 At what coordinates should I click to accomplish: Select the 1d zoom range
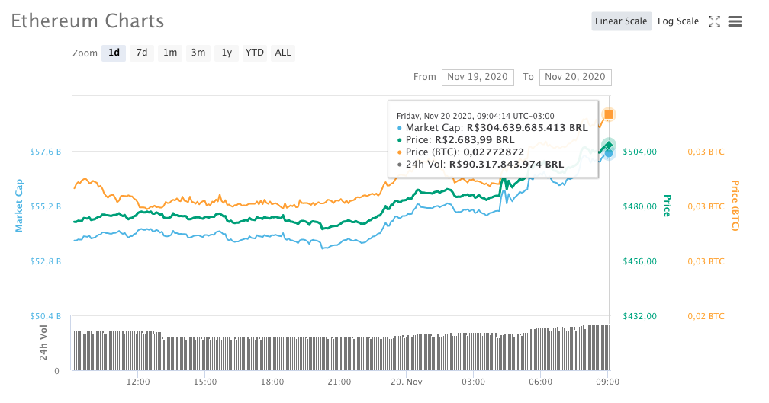tap(114, 53)
